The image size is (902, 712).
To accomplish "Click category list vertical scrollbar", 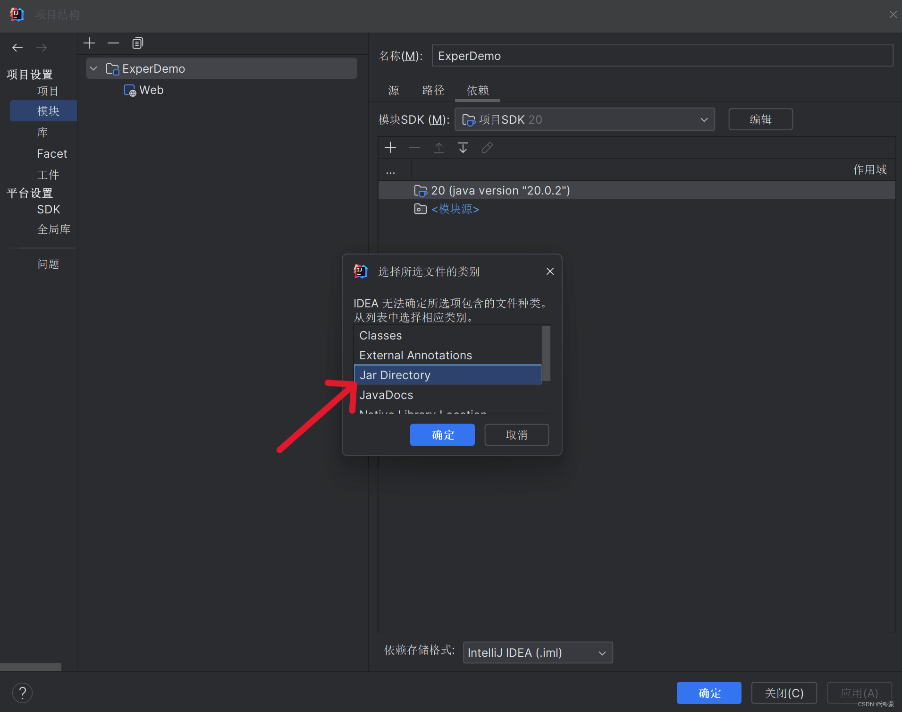I will pos(546,353).
